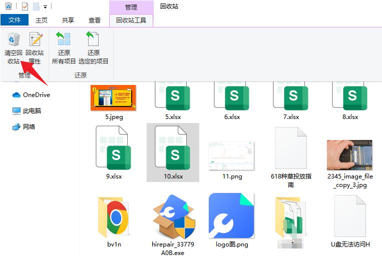Click the 10.xlsx file name label
Screen dimensions: 382x262
(173, 176)
